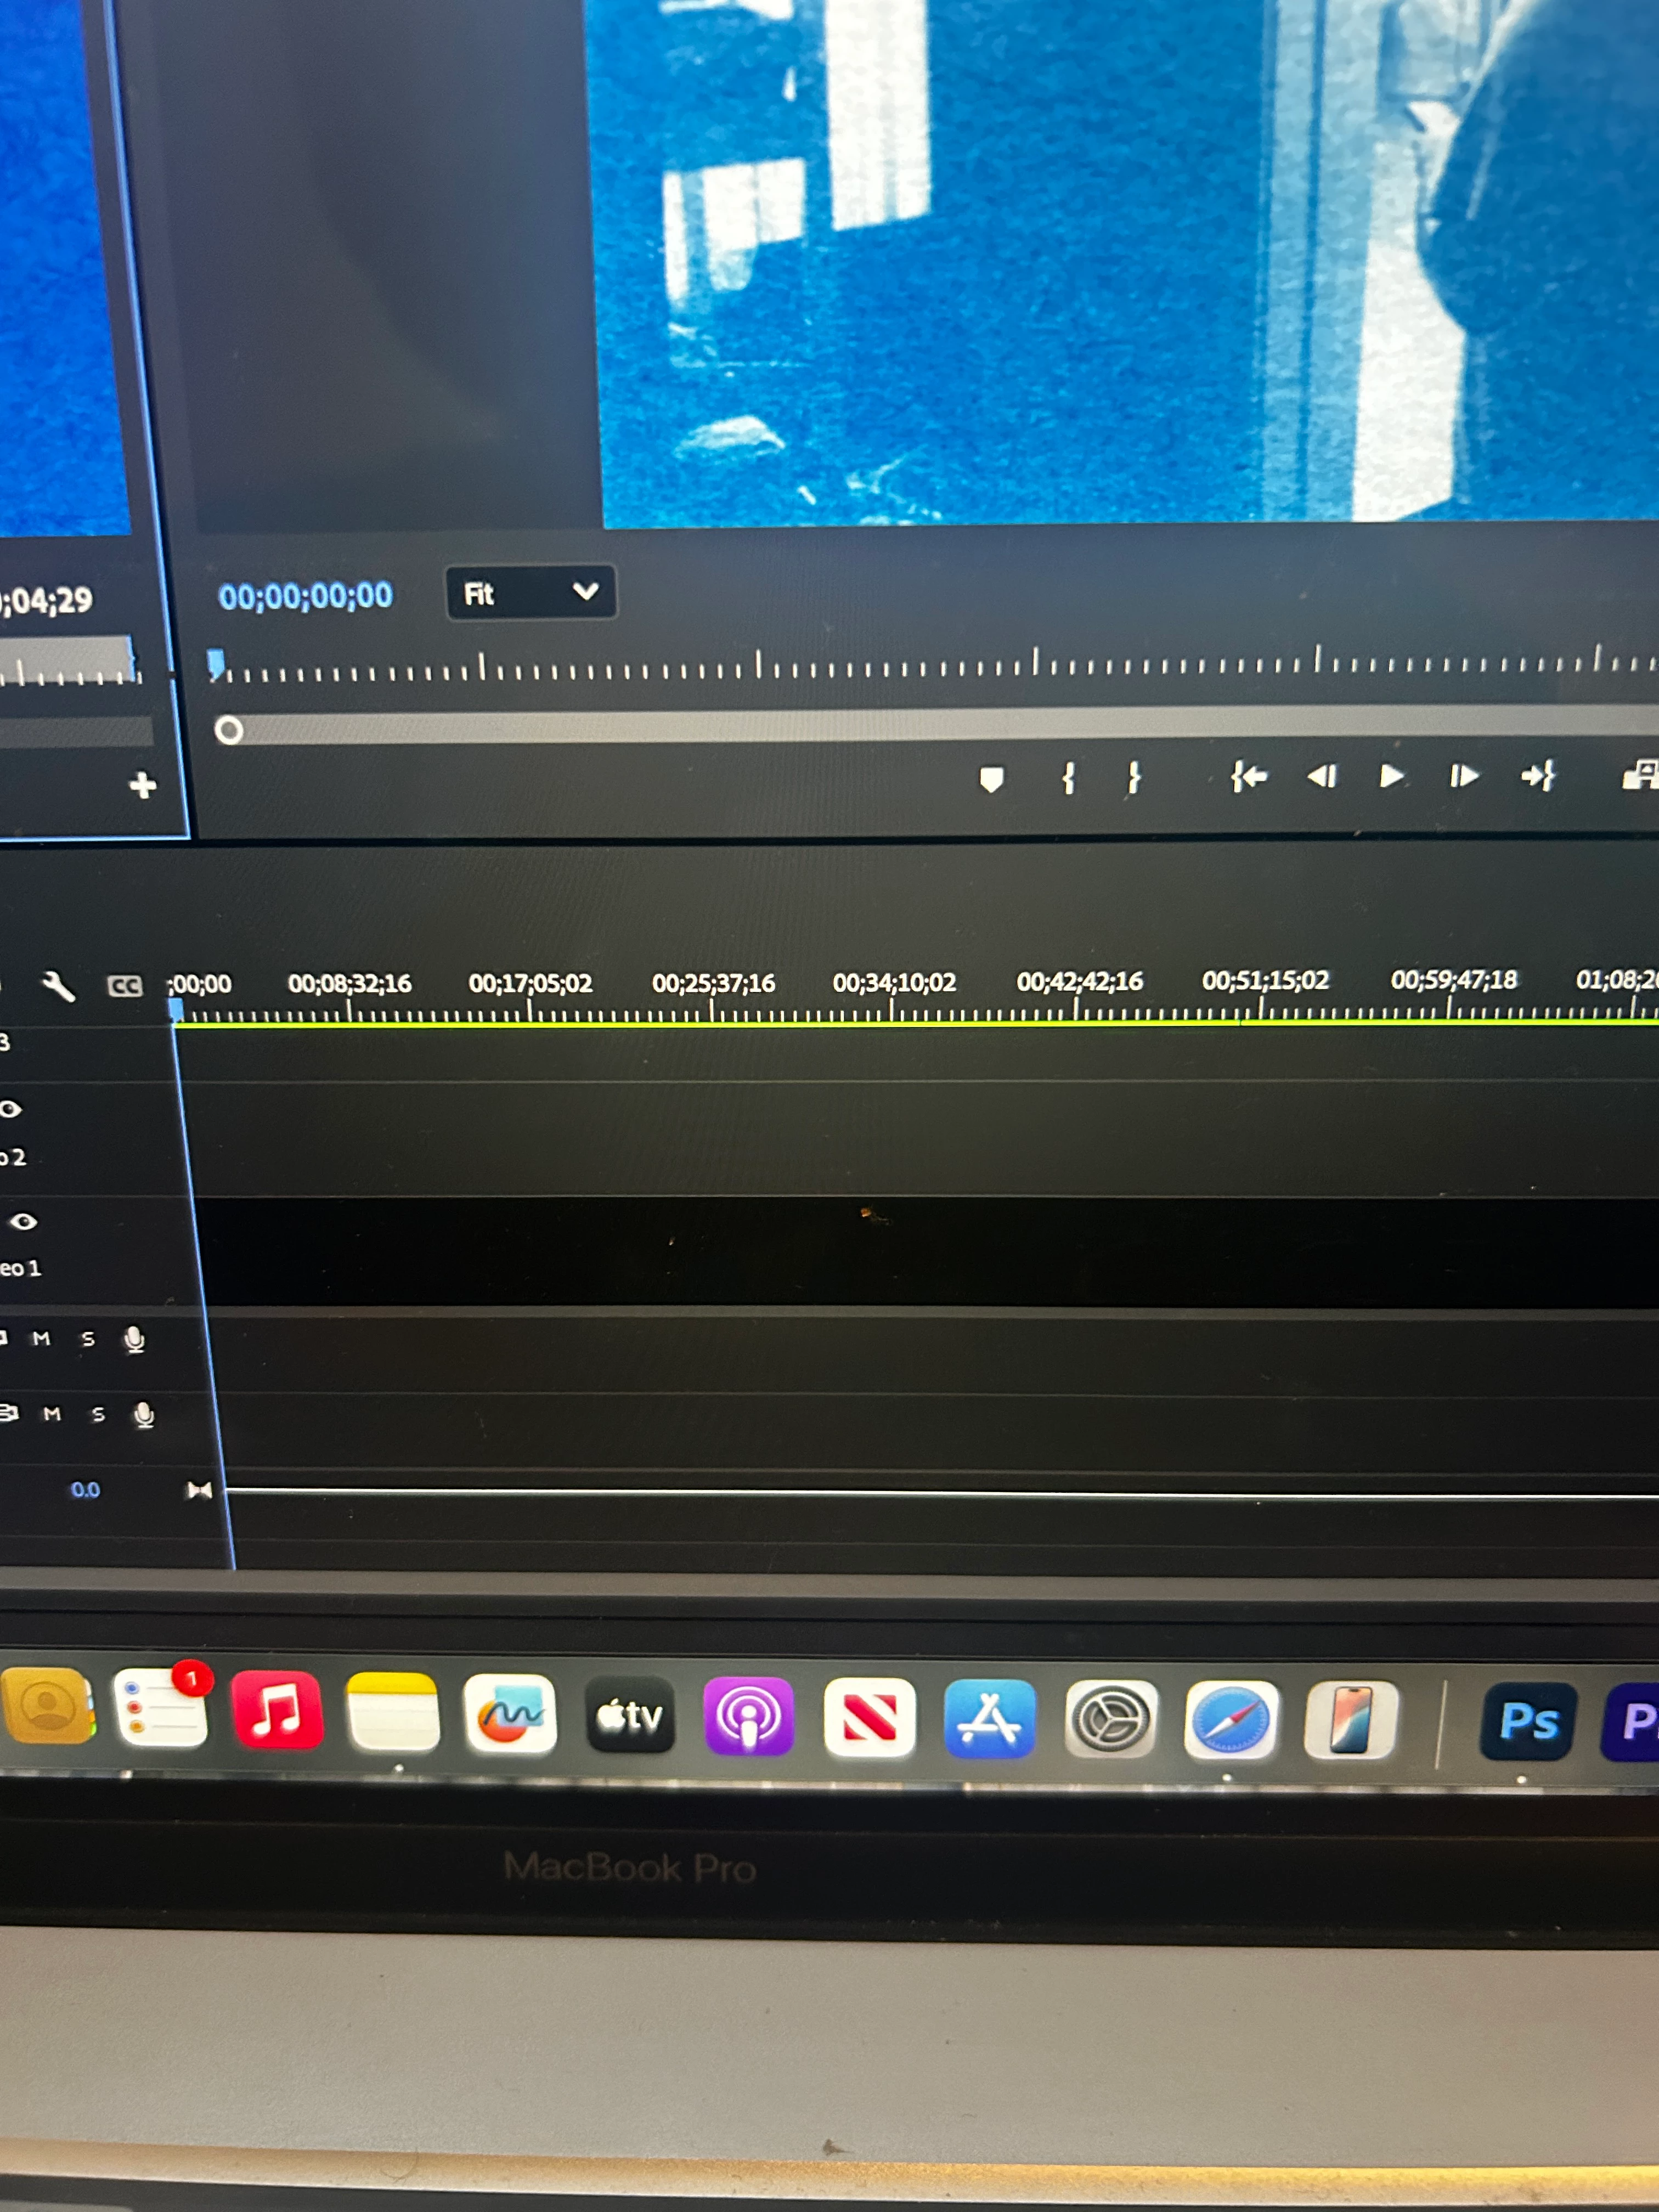Open the Fit zoom level dropdown

pyautogui.click(x=530, y=593)
